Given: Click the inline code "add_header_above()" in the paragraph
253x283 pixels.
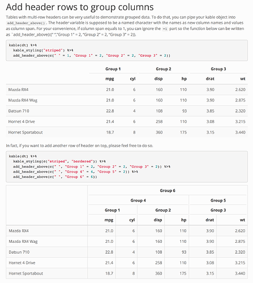Looking at the screenshot, I should click(26, 23).
